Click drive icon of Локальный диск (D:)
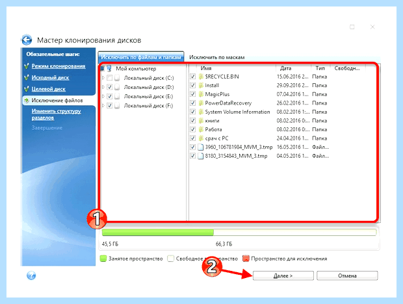The height and width of the screenshot is (304, 403). tap(117, 87)
